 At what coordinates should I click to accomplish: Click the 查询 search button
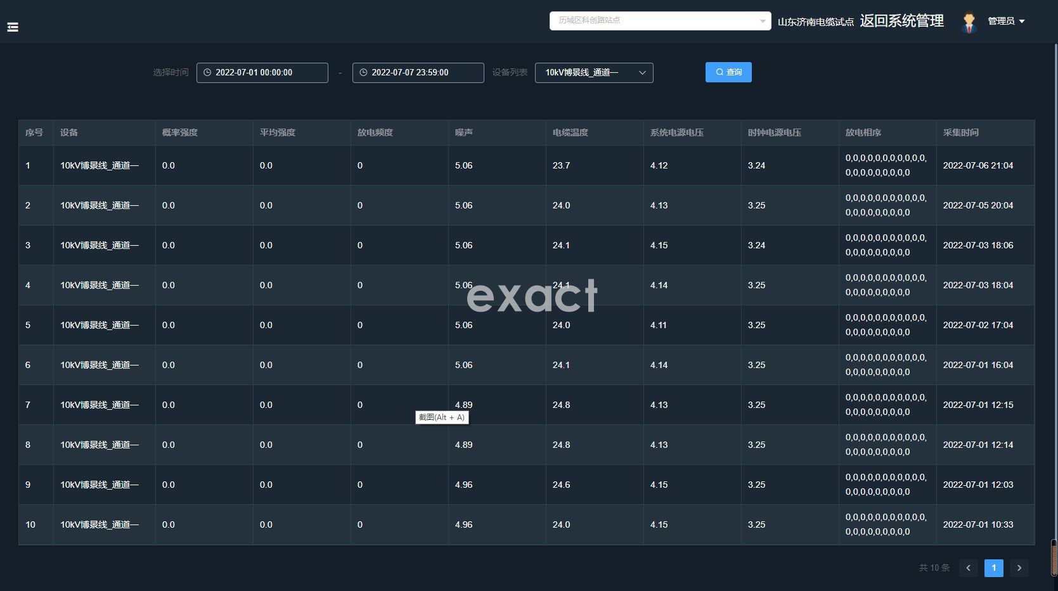(x=728, y=72)
